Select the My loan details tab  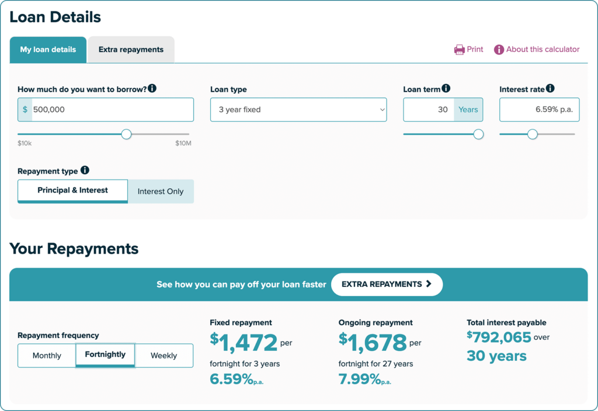click(48, 50)
